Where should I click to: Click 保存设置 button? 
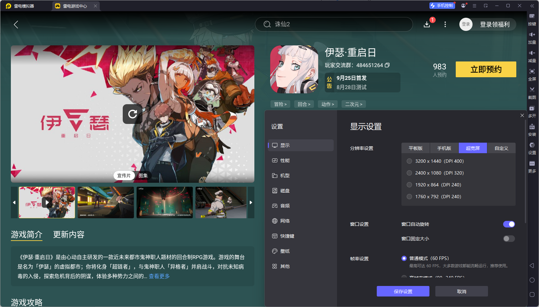(403, 291)
